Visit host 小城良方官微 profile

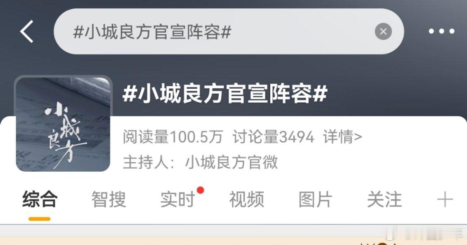pyautogui.click(x=231, y=162)
